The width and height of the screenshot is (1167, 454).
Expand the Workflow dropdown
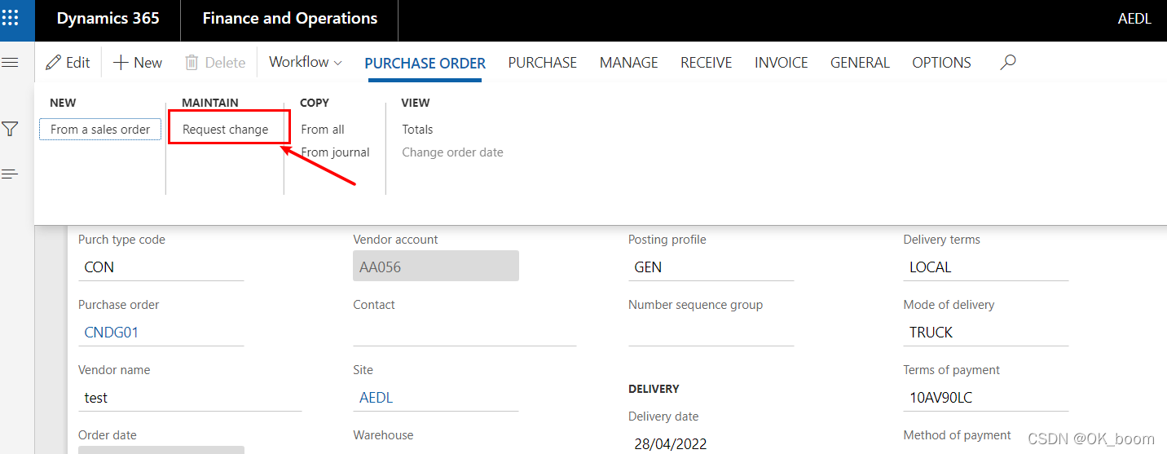[306, 62]
